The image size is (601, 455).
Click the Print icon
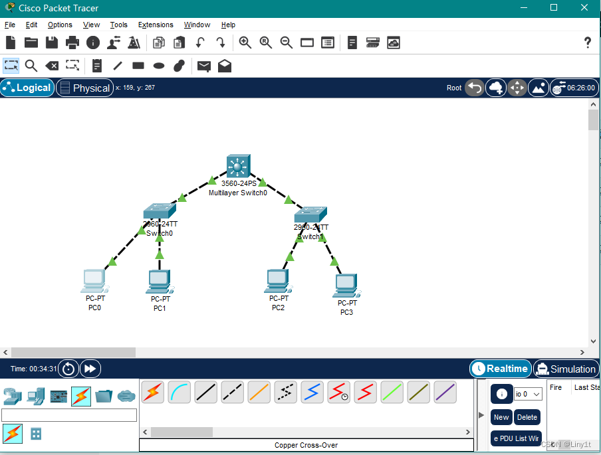point(72,43)
